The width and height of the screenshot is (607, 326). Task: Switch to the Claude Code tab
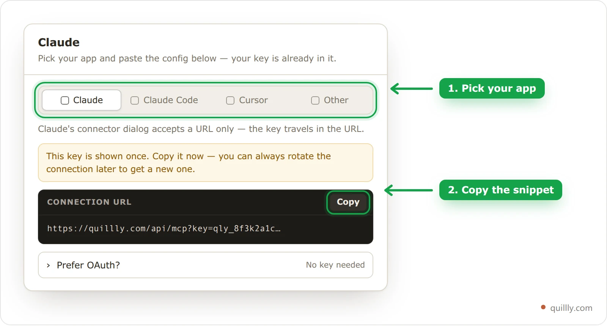164,100
